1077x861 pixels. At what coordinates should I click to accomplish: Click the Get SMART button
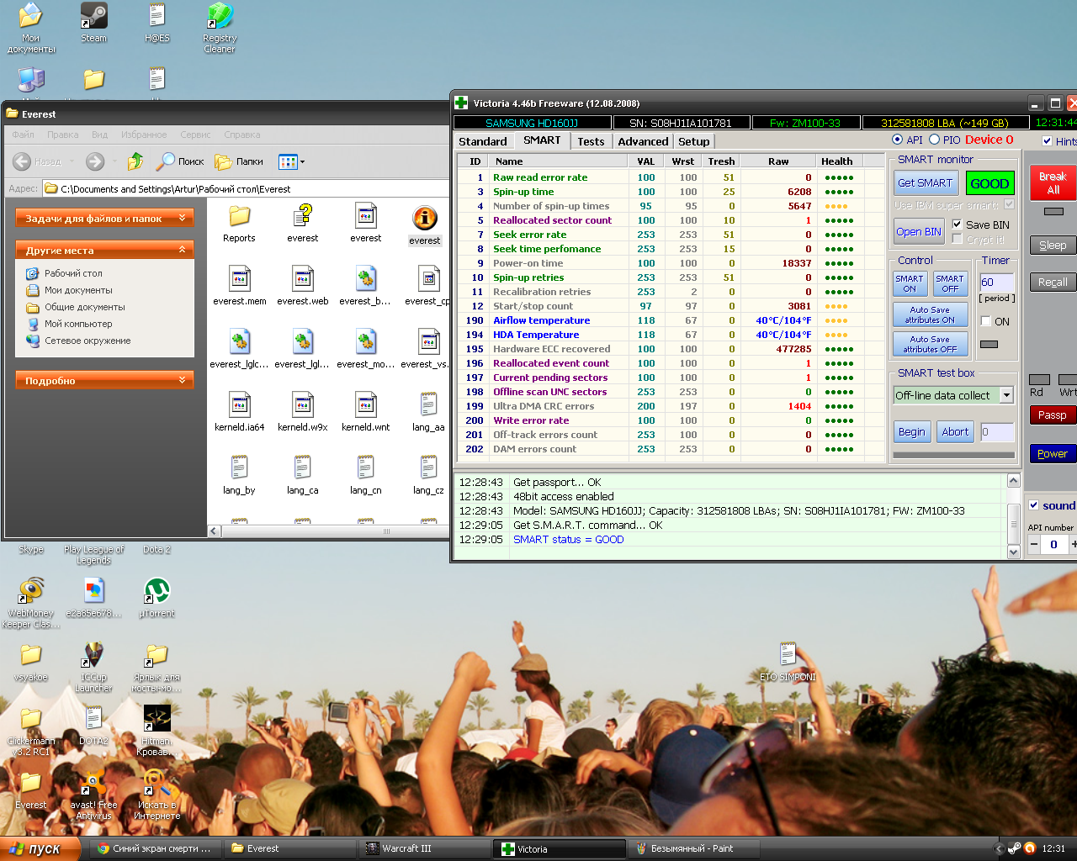(x=925, y=182)
